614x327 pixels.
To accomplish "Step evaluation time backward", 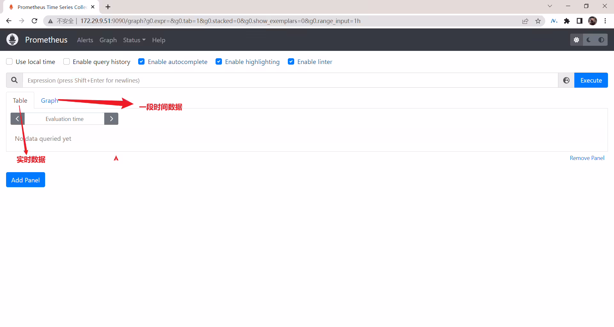I will pyautogui.click(x=18, y=119).
